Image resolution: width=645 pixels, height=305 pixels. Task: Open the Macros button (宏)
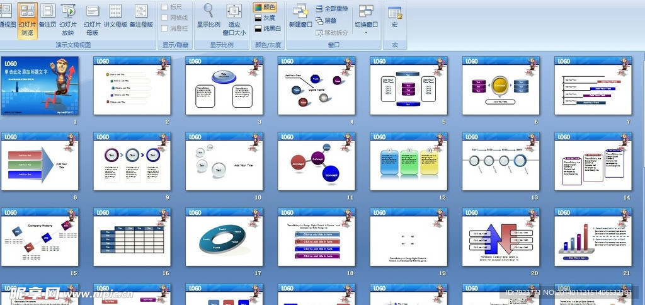click(x=394, y=16)
